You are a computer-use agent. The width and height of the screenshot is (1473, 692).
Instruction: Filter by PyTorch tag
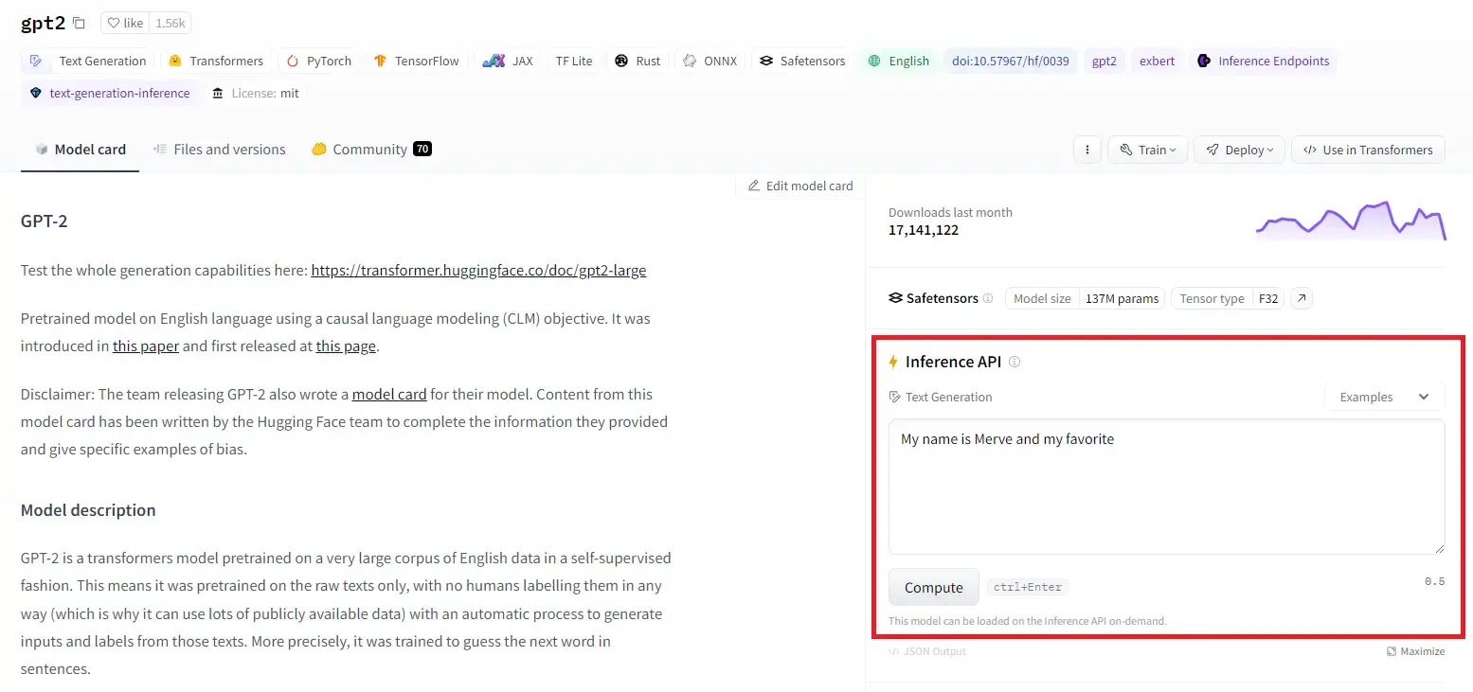point(318,61)
